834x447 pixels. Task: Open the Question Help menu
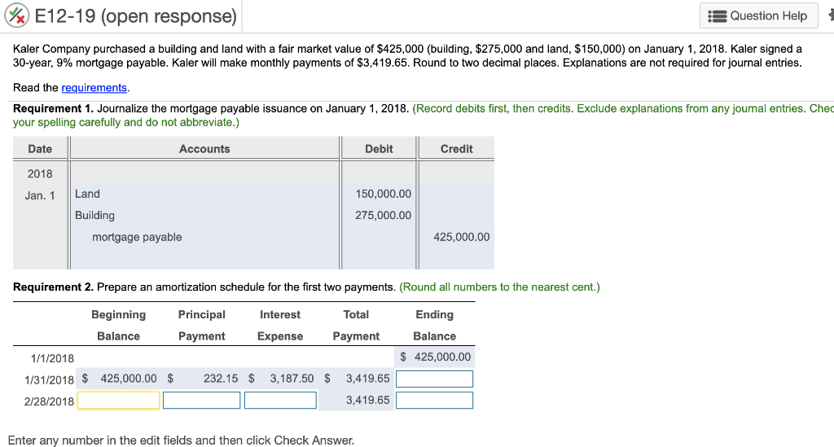point(758,16)
